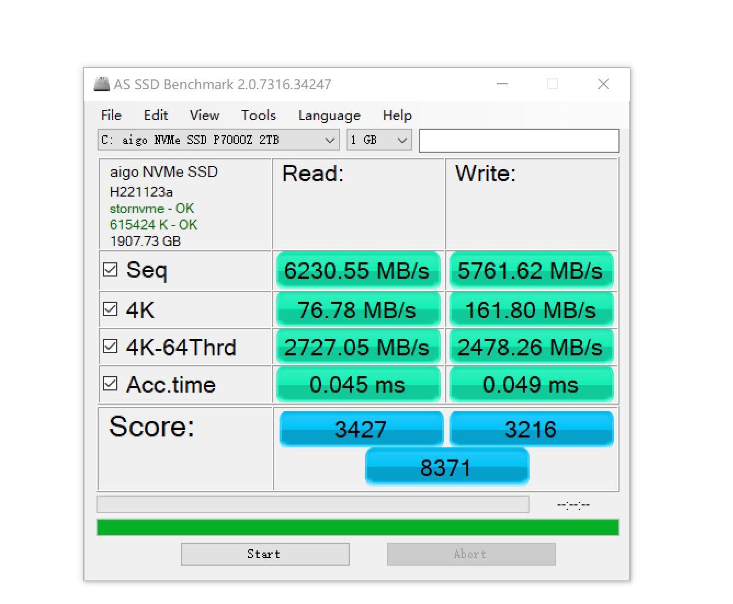Click the 4K write result 161.80 MB/s
The height and width of the screenshot is (604, 733).
coord(531,310)
